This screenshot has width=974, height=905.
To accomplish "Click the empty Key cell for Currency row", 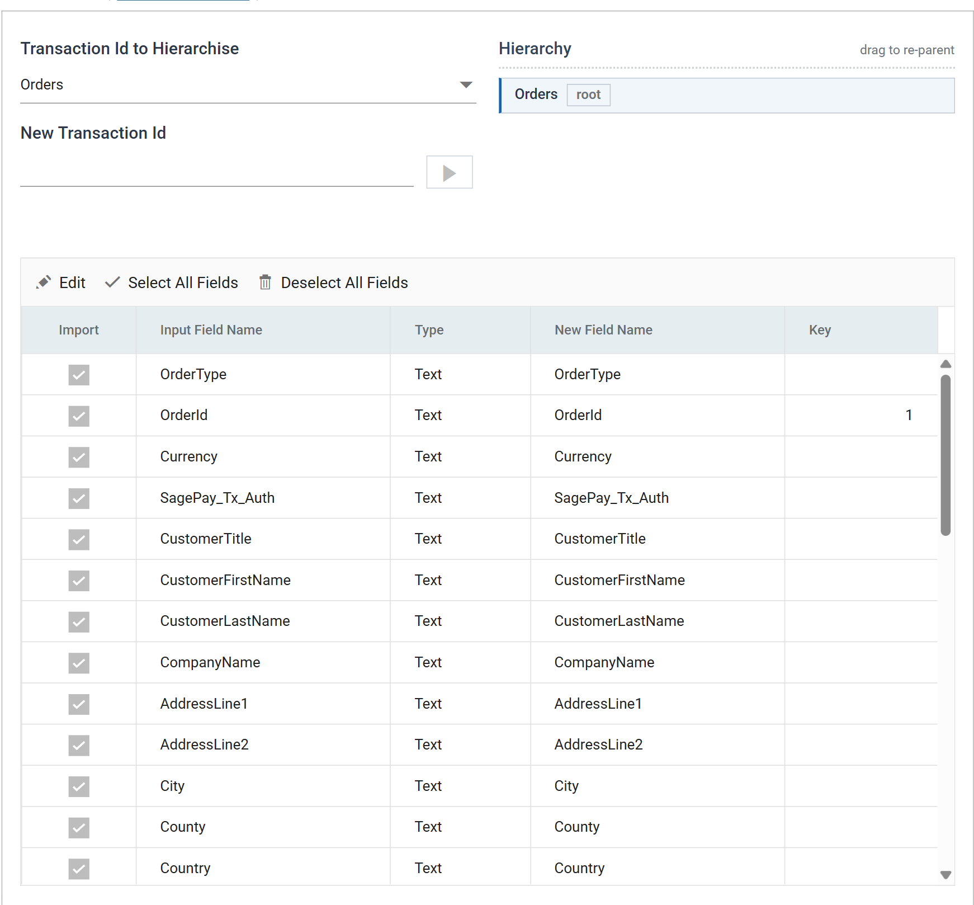I will (861, 456).
